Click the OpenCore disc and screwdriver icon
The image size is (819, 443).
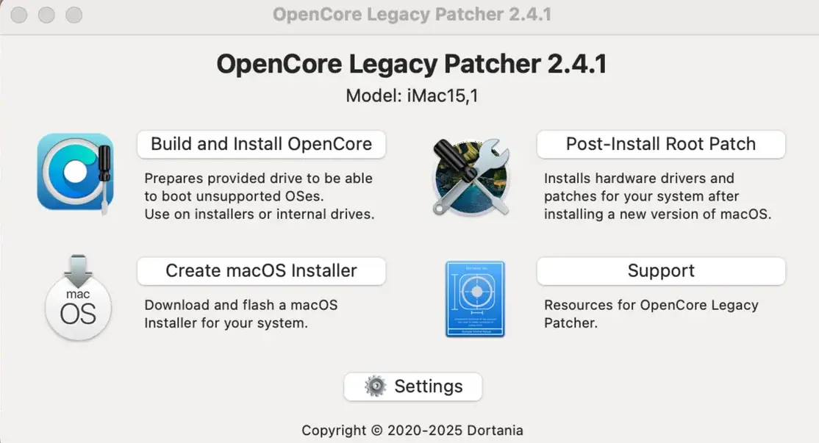click(x=76, y=173)
